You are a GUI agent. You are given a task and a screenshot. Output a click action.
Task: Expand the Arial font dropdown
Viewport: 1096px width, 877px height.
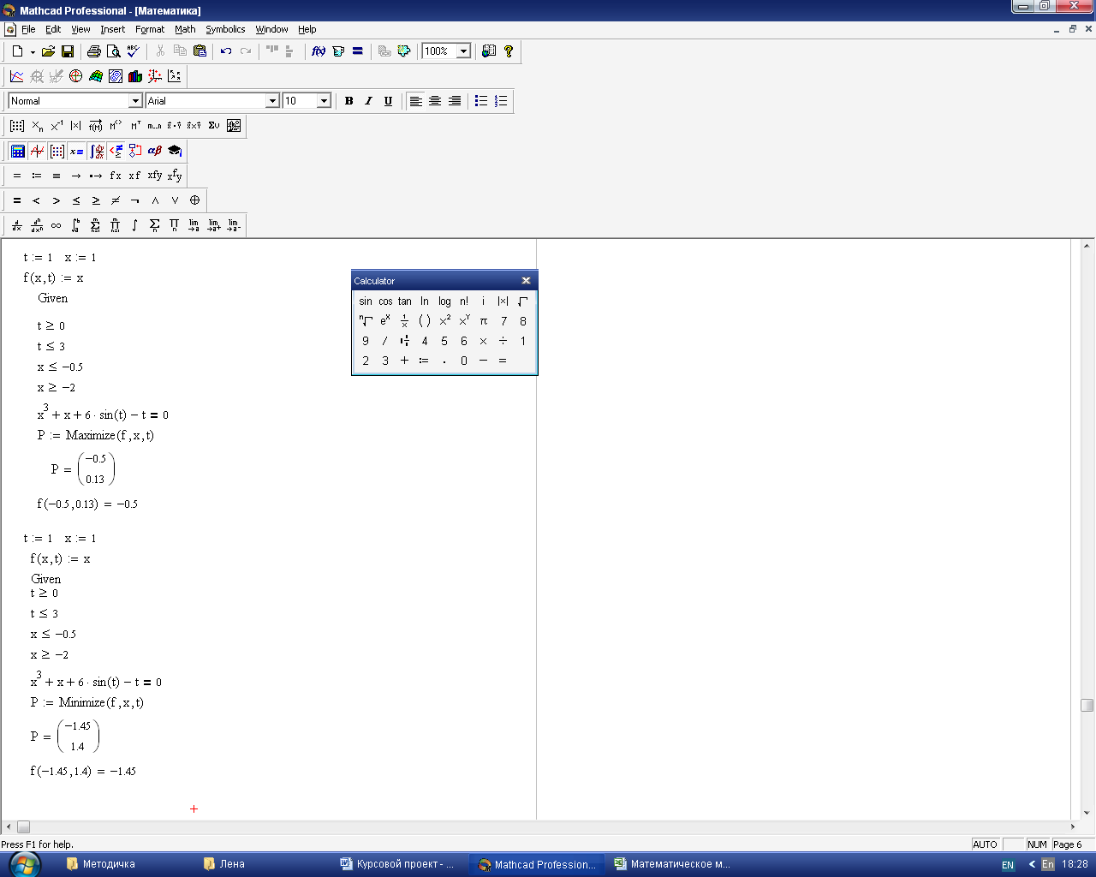pos(272,101)
